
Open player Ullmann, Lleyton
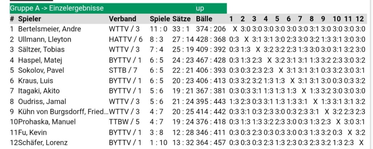point(44,39)
